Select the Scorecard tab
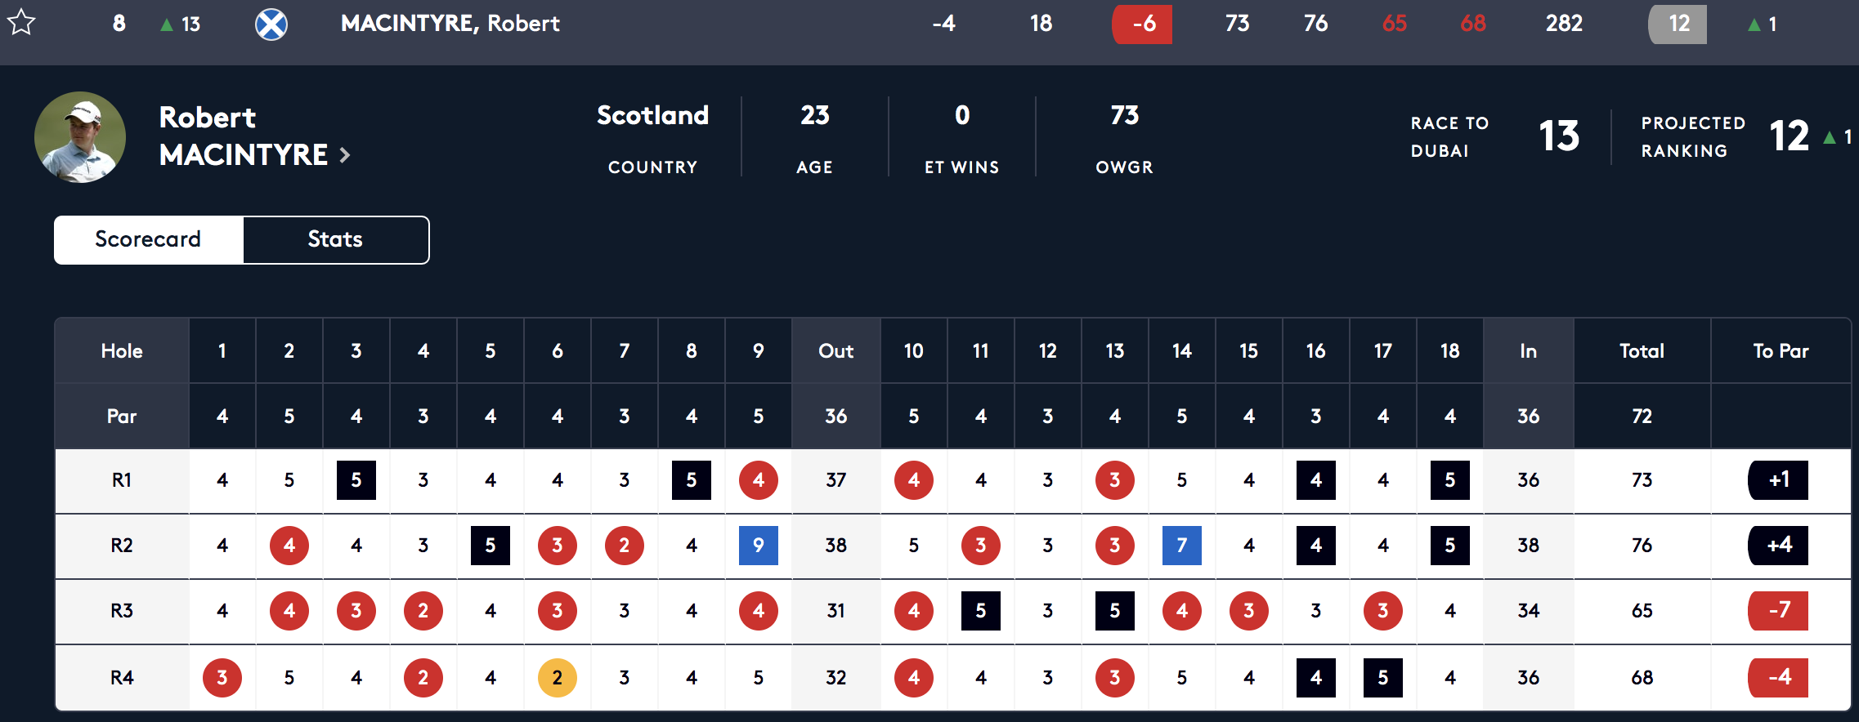 point(148,239)
